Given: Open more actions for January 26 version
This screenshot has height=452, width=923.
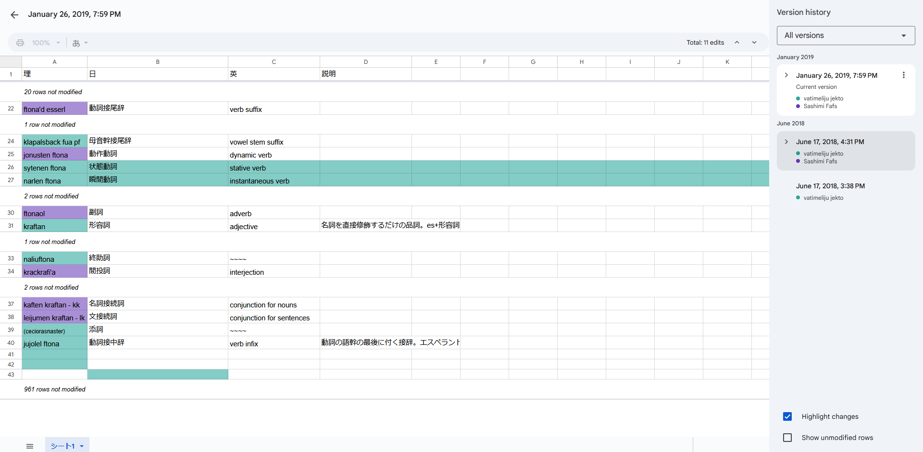Looking at the screenshot, I should click(x=903, y=75).
